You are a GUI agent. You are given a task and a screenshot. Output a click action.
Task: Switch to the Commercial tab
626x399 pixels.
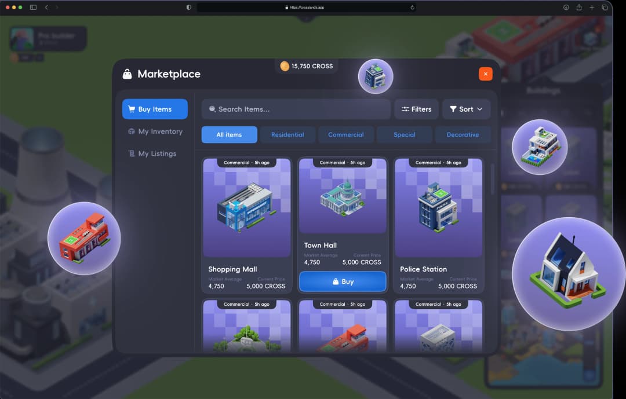point(345,134)
